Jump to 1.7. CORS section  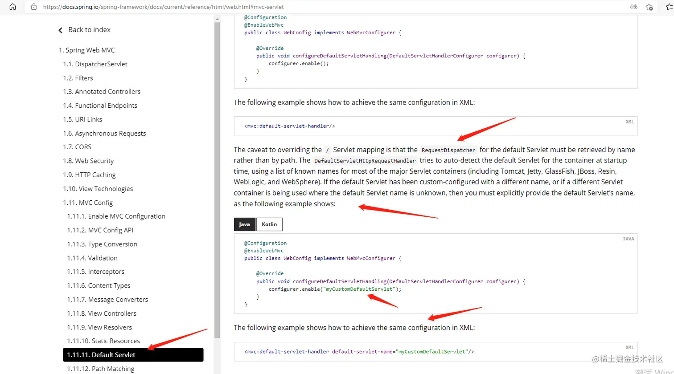coord(77,147)
